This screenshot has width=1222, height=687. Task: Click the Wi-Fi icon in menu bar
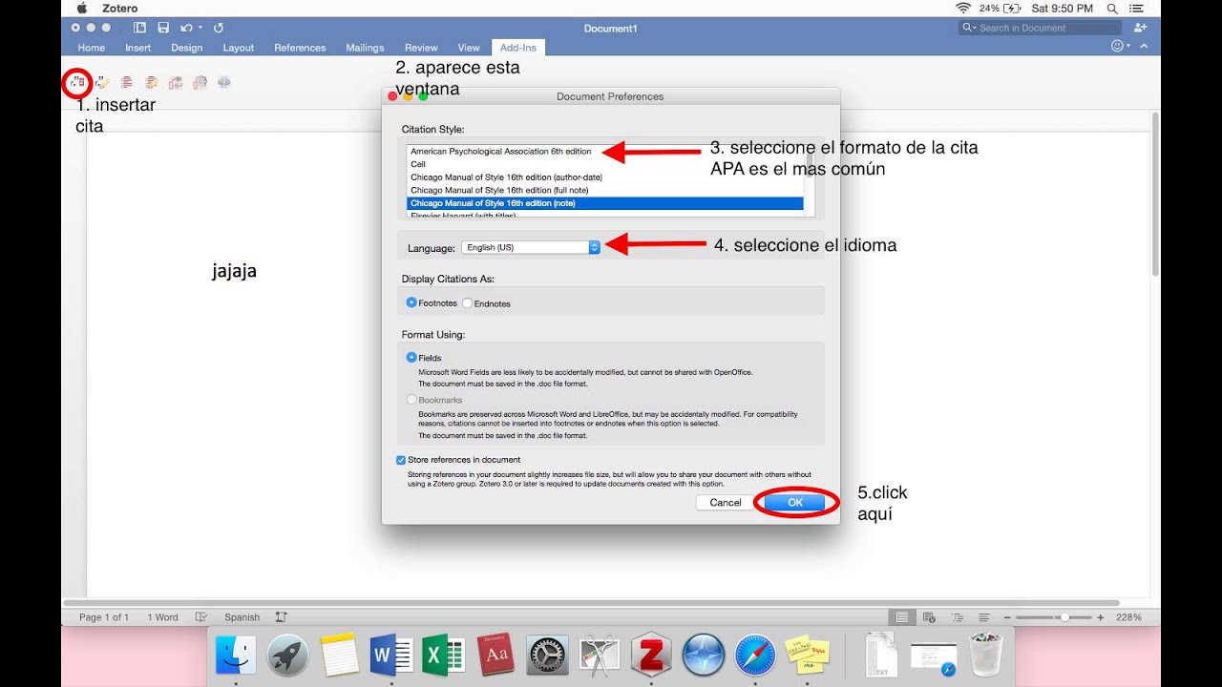pos(963,9)
